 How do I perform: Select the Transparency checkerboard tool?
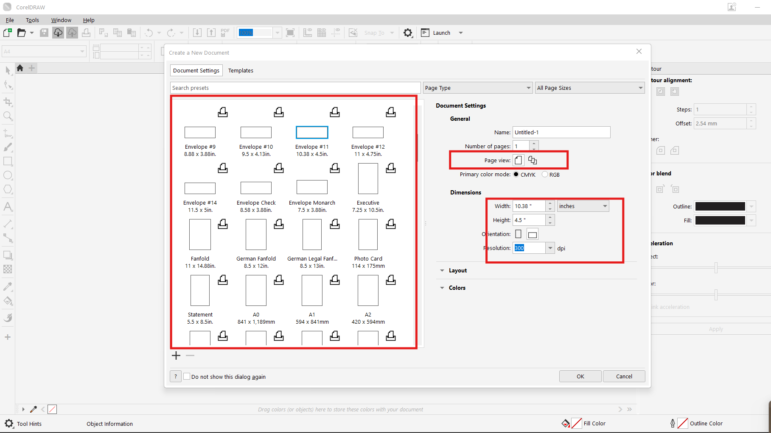tap(8, 269)
